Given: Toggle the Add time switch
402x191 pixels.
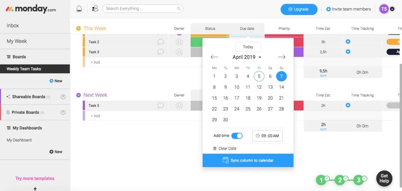Looking at the screenshot, I should click(x=237, y=136).
